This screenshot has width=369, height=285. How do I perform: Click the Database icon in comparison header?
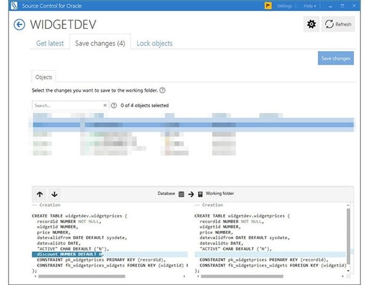181,194
